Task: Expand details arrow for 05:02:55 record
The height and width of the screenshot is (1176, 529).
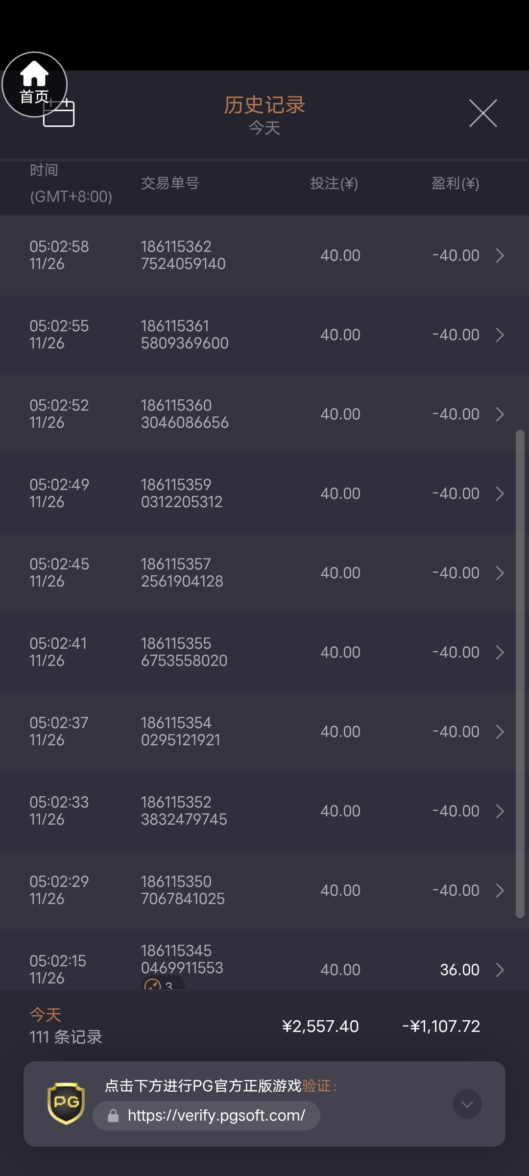Action: (500, 335)
